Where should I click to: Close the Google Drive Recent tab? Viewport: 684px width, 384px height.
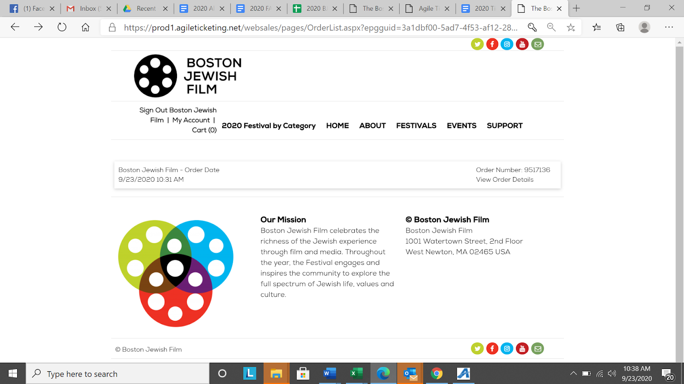click(x=165, y=9)
